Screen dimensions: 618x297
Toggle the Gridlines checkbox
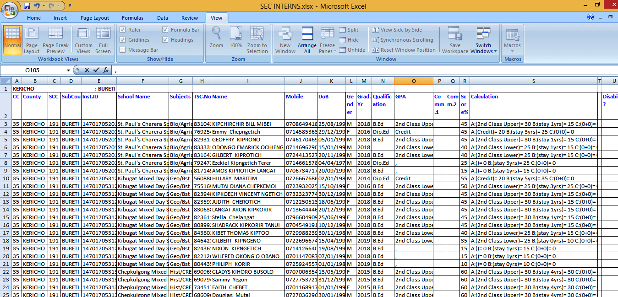pyautogui.click(x=123, y=40)
